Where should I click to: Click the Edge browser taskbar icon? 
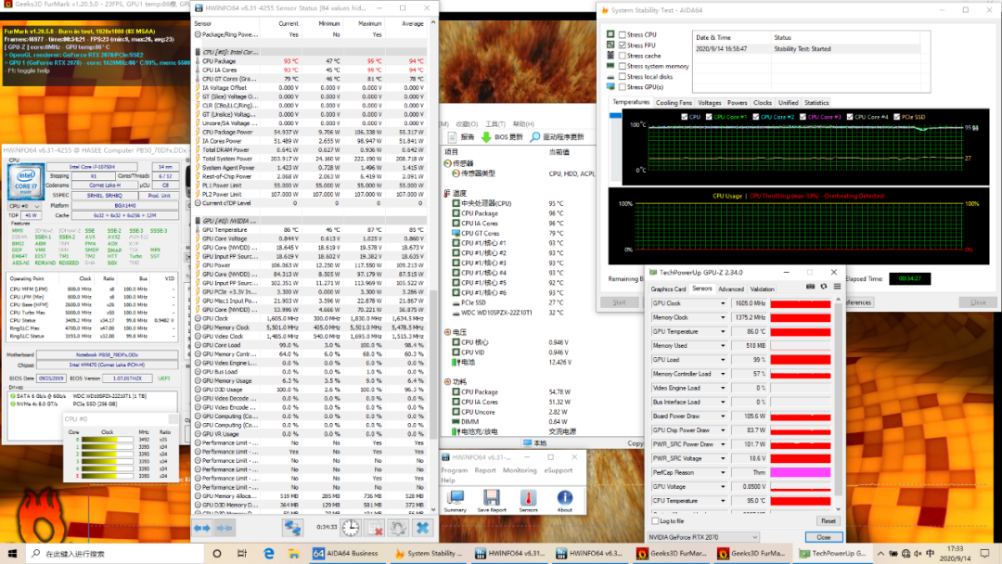[269, 554]
